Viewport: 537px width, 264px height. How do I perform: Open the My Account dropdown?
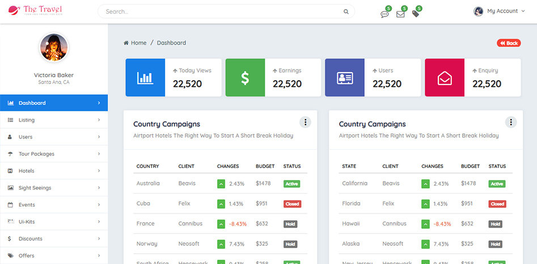[500, 11]
